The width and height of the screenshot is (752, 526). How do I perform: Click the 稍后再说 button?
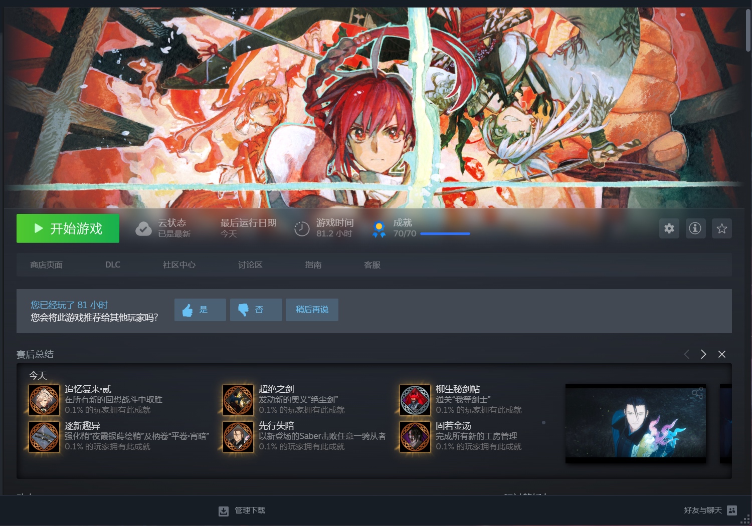[312, 310]
